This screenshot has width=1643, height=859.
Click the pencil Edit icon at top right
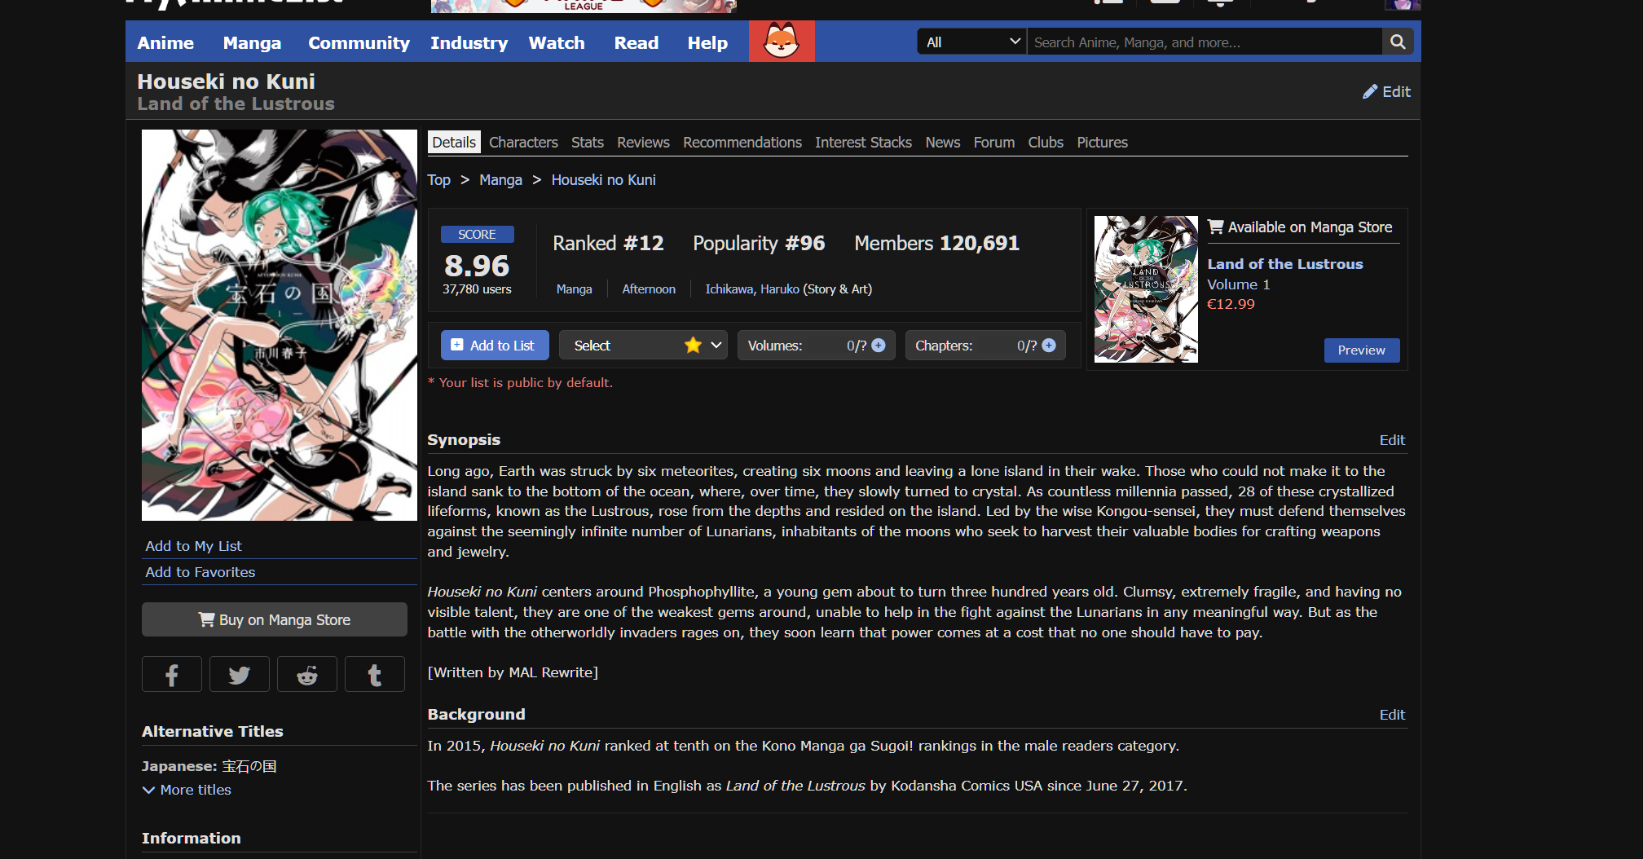click(1386, 92)
